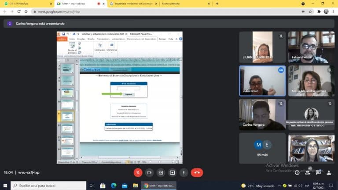Click muted mic icon on Ma. del Rosario's tile

(x=330, y=104)
